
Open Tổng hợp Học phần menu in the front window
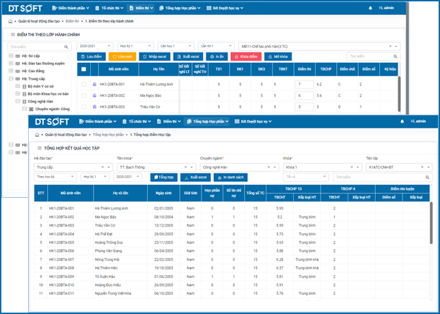click(x=207, y=122)
